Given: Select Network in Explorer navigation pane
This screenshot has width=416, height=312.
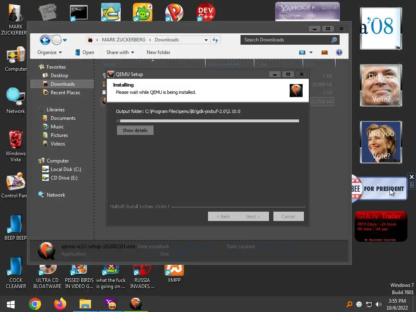Looking at the screenshot, I should pyautogui.click(x=56, y=195).
